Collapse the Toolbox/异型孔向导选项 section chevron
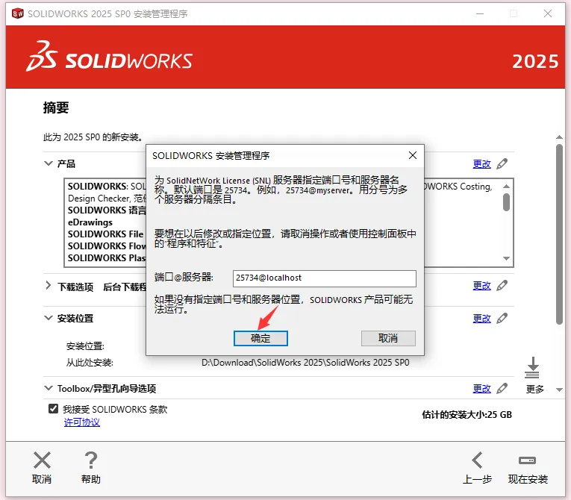 [49, 388]
